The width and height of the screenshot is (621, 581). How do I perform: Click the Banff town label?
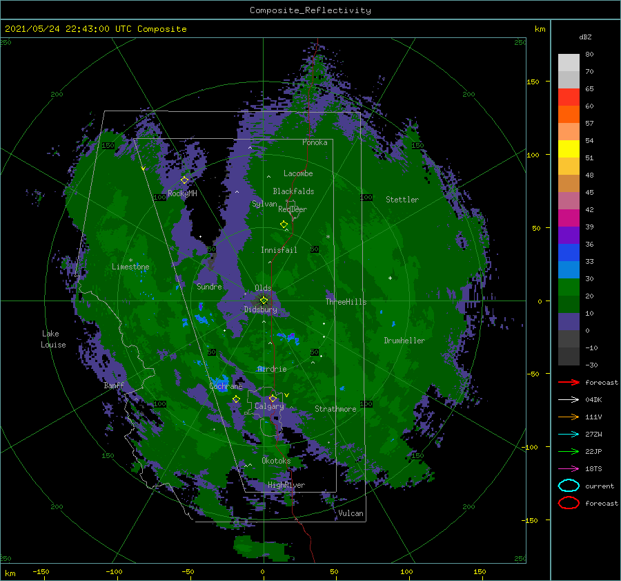click(x=114, y=385)
